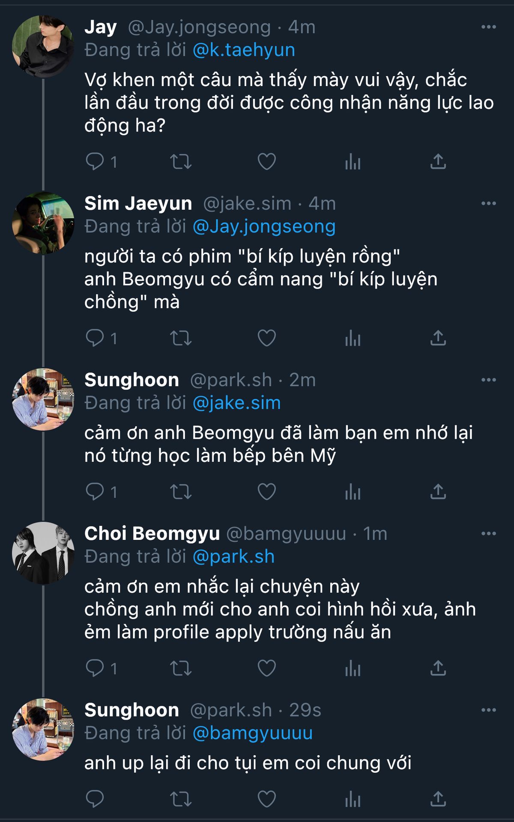The image size is (514, 822).
Task: Like Choi Beomgyu's reply
Action: [266, 668]
